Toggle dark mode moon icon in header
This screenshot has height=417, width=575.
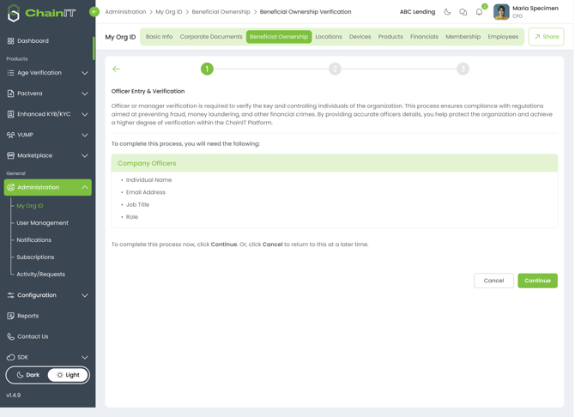[x=447, y=12]
